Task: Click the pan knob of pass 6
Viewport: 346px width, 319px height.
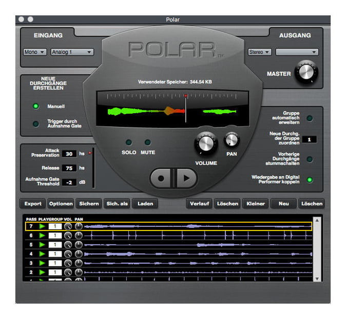Action: (79, 236)
